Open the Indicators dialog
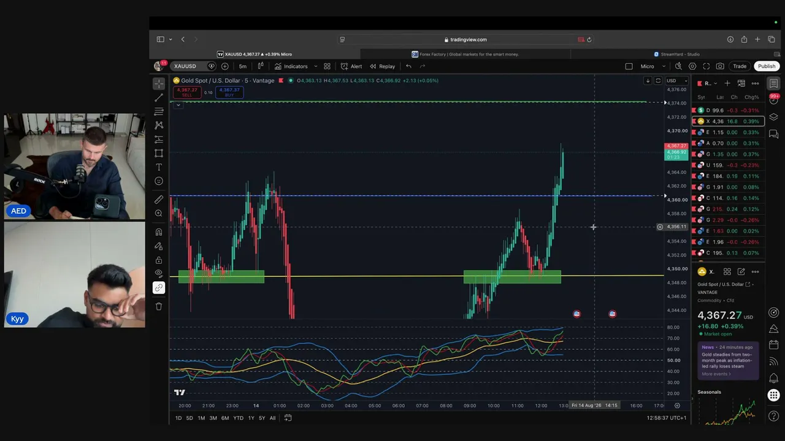This screenshot has height=441, width=785. click(x=291, y=66)
